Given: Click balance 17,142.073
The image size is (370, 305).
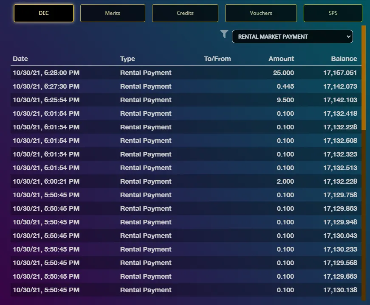Looking at the screenshot, I should point(340,87).
